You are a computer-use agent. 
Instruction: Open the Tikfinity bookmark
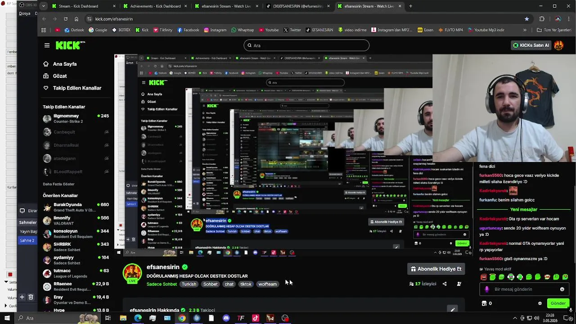[x=162, y=30]
